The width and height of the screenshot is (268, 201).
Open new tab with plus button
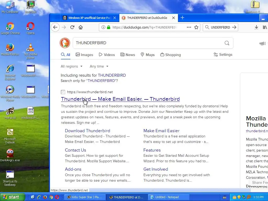182,18
